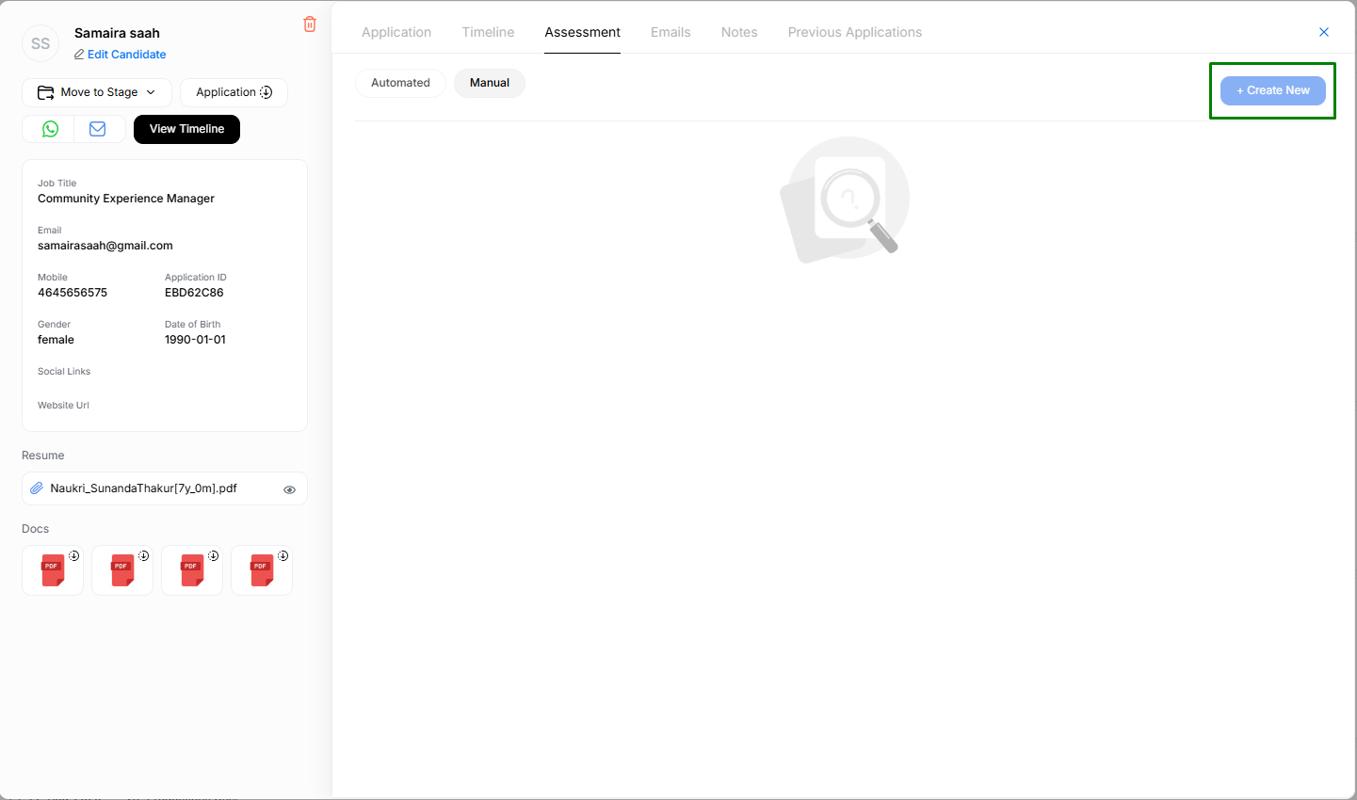Open the fourth PDF document thumbnail
This screenshot has height=800, width=1357.
tap(262, 570)
